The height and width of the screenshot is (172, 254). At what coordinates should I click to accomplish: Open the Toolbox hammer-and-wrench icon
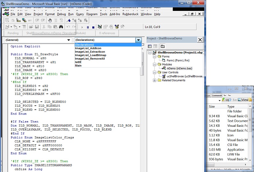(x=122, y=27)
